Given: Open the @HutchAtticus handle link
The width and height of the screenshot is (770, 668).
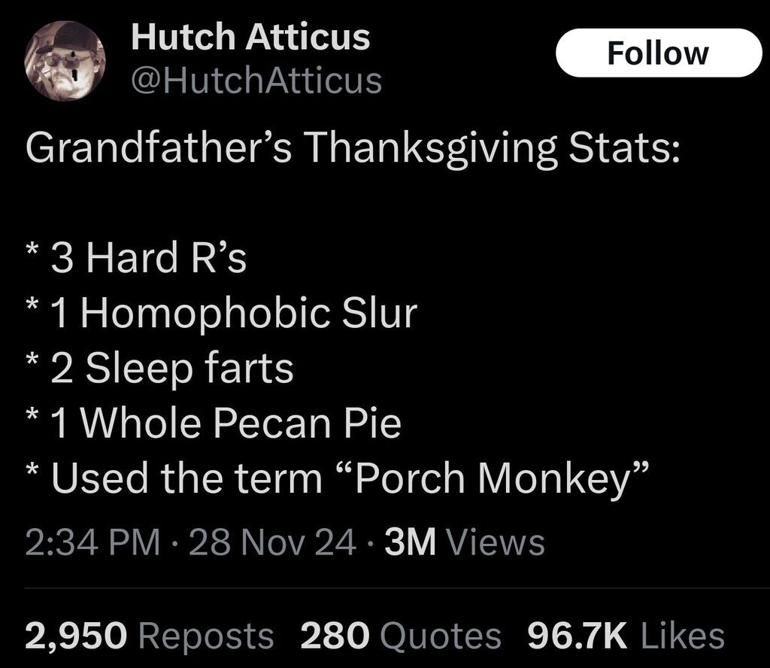Looking at the screenshot, I should (x=256, y=80).
